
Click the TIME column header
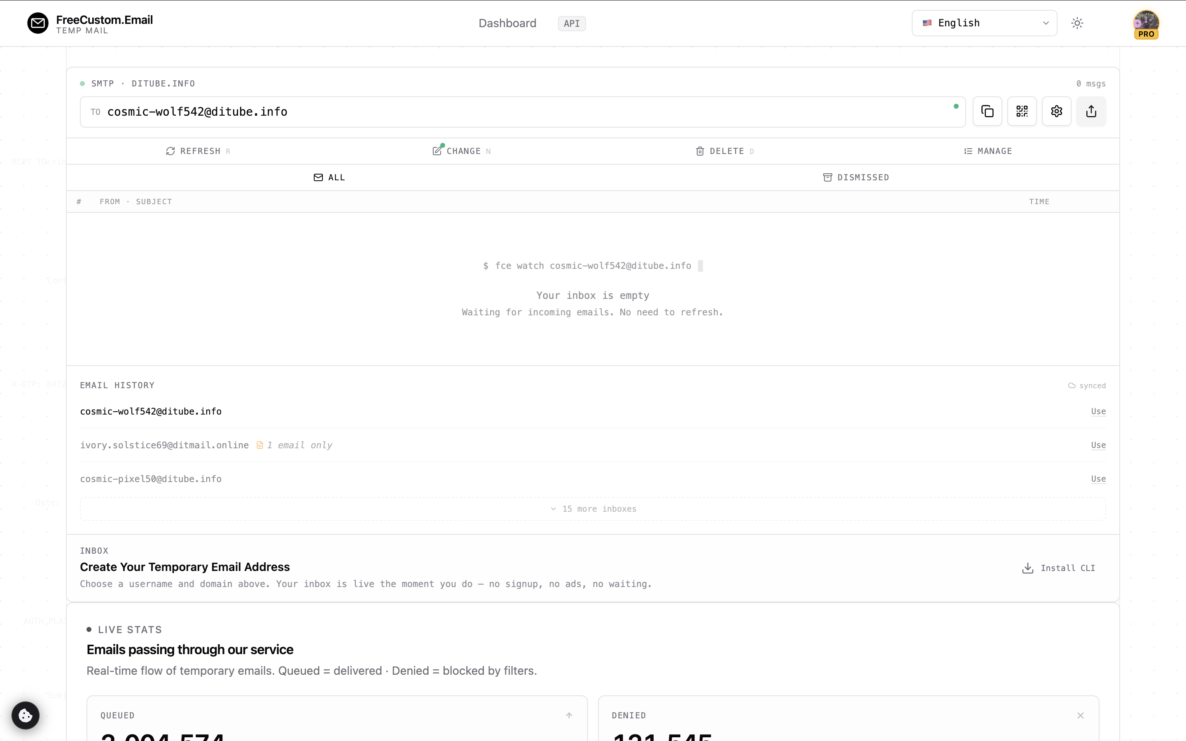pyautogui.click(x=1039, y=201)
